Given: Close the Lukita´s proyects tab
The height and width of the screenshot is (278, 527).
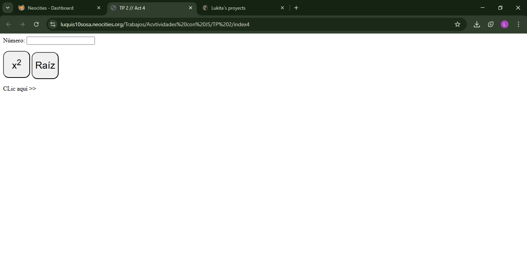Looking at the screenshot, I should click(x=282, y=8).
